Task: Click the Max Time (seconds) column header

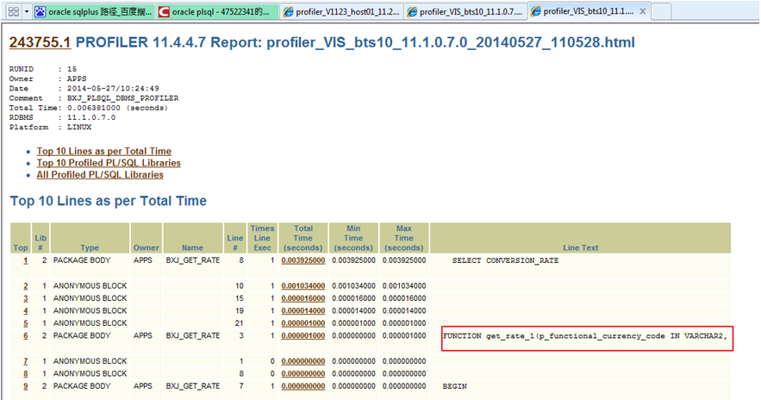Action: click(404, 238)
